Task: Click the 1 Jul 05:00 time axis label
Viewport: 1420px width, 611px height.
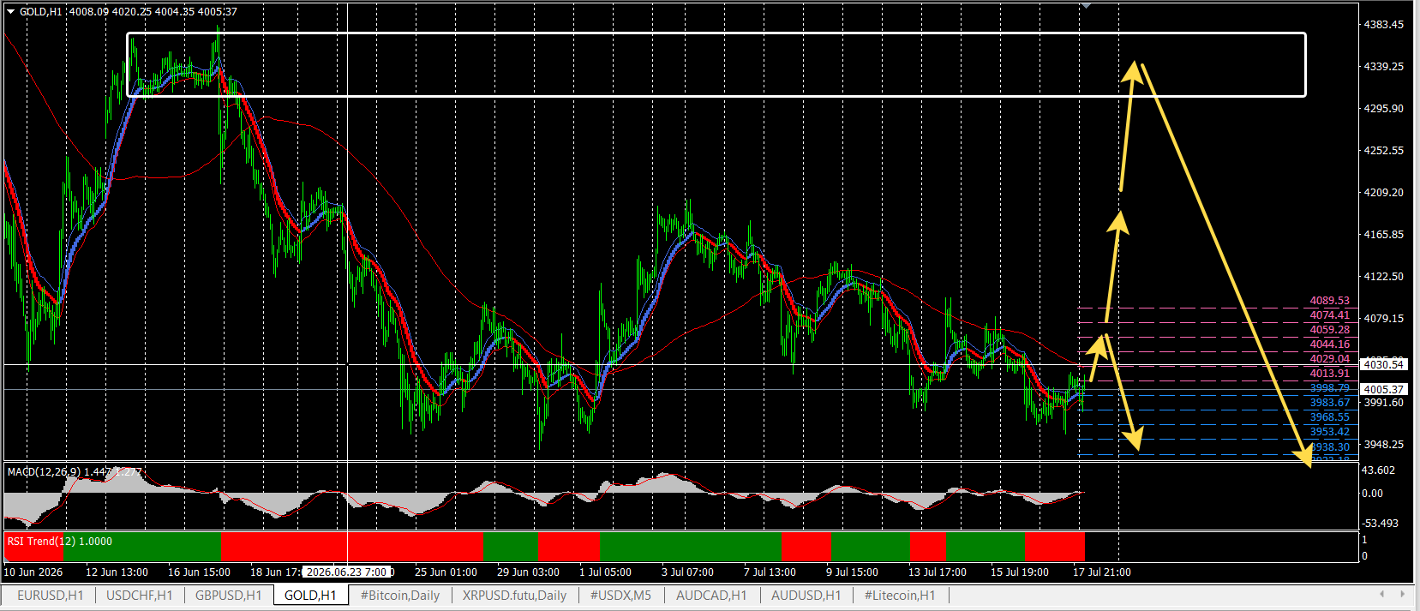Action: (605, 572)
